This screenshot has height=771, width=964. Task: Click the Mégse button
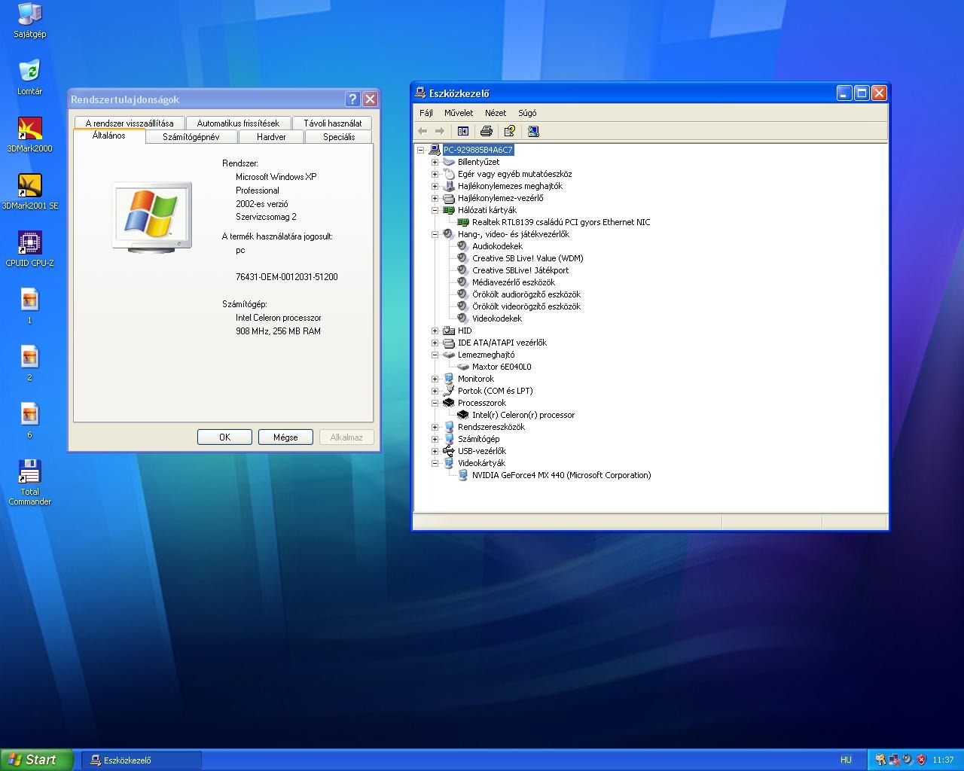[x=285, y=437]
